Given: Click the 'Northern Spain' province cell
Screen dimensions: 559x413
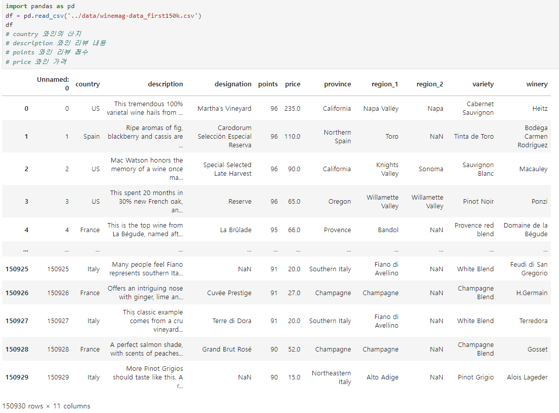Looking at the screenshot, I should [x=337, y=137].
